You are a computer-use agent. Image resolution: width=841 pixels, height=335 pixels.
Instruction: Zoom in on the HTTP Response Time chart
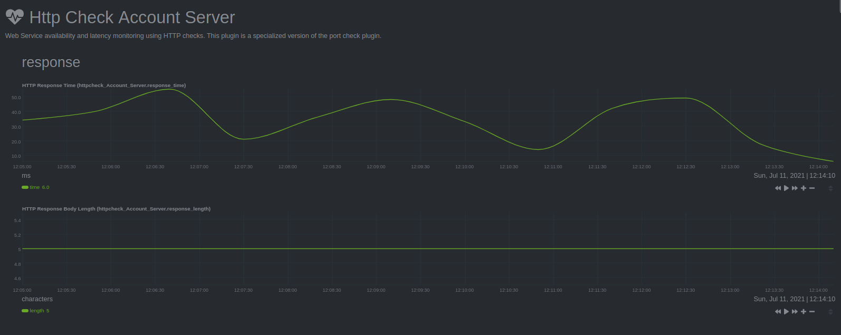(804, 188)
